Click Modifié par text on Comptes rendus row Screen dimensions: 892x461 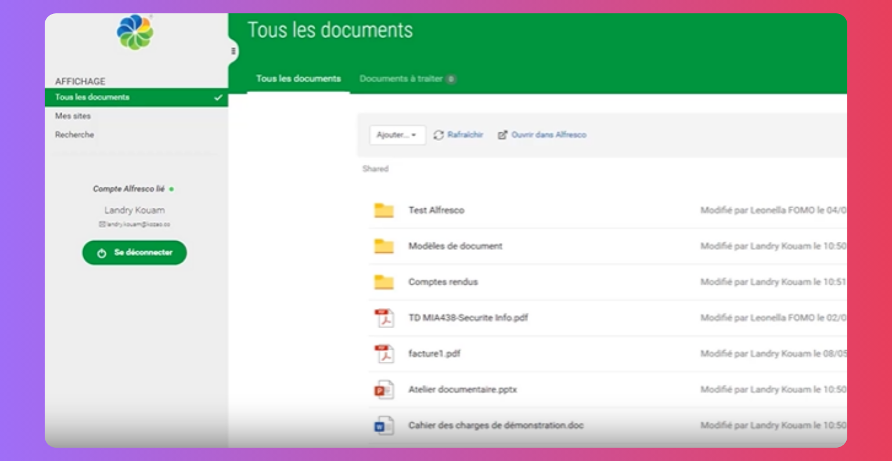[x=773, y=282]
